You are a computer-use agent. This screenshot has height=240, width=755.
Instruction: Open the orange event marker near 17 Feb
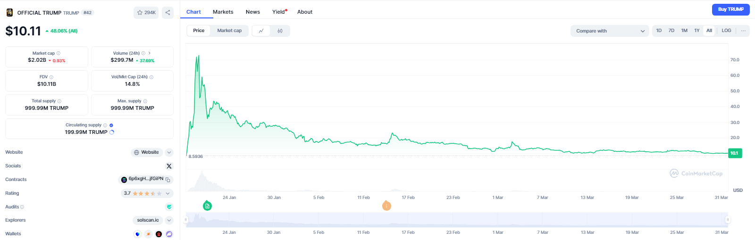pos(386,206)
